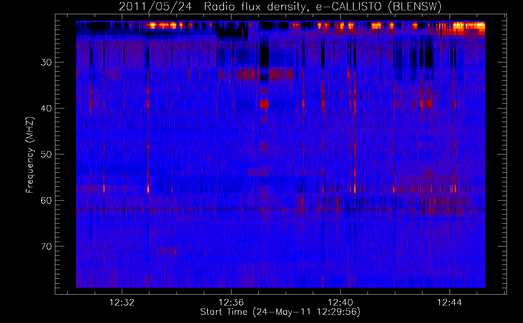The height and width of the screenshot is (323, 523).
Task: Click the 12:36 time tick label
Action: [x=231, y=302]
